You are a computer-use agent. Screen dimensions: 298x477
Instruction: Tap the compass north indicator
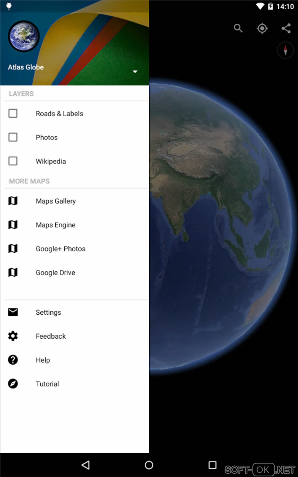[x=285, y=51]
